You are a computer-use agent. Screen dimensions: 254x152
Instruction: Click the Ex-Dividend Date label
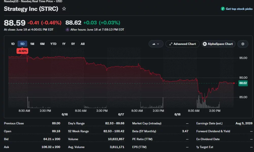click(208, 139)
